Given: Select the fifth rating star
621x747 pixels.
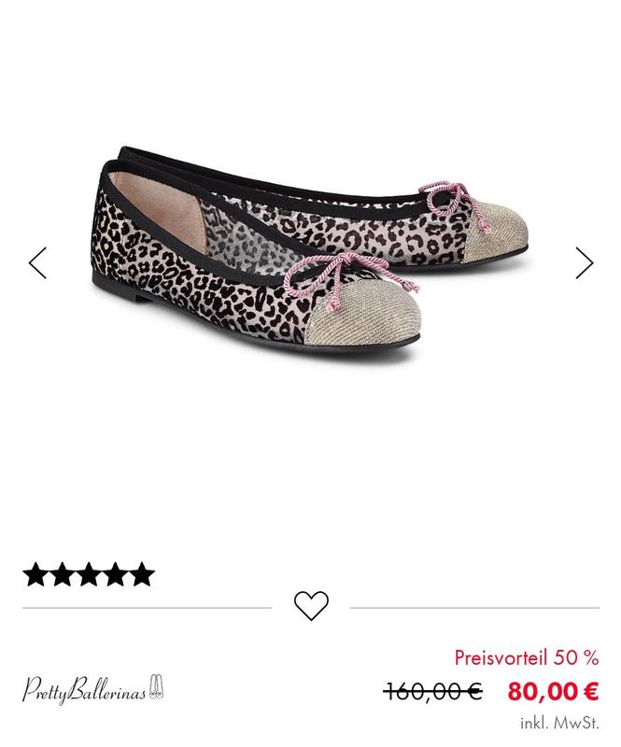Looking at the screenshot, I should pyautogui.click(x=142, y=574).
